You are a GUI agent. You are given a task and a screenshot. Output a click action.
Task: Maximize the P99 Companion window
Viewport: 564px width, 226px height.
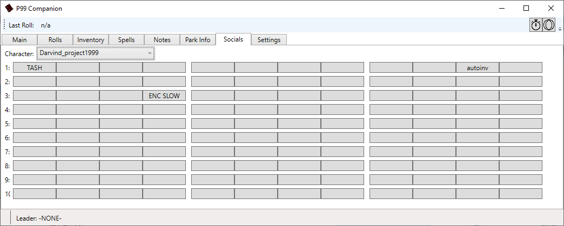526,8
